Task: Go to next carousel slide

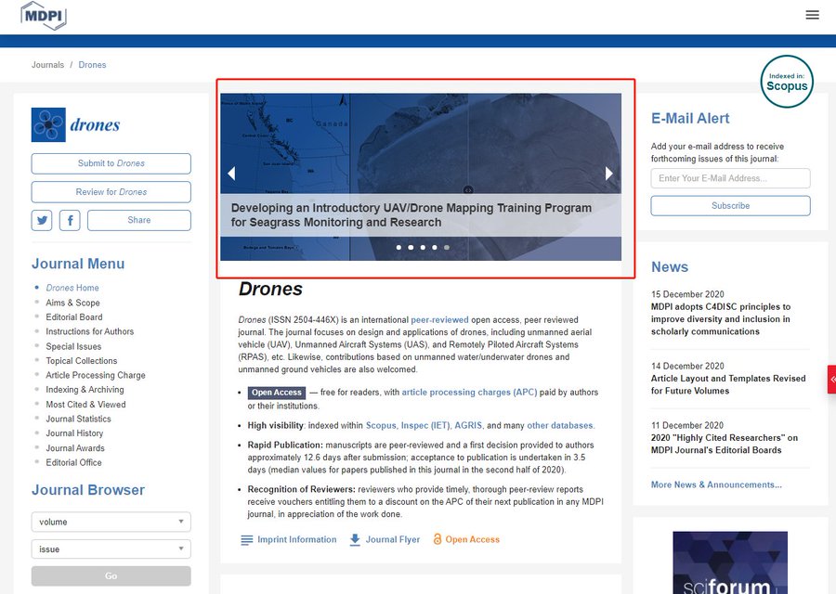Action: tap(609, 173)
